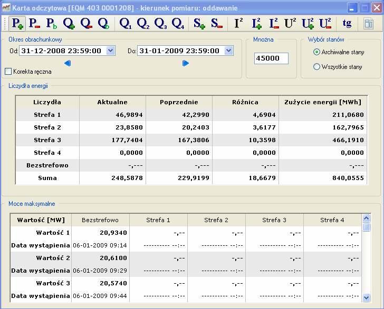Image resolution: width=384 pixels, height=309 pixels.
Task: Select the I² current squared icon
Action: tap(238, 24)
